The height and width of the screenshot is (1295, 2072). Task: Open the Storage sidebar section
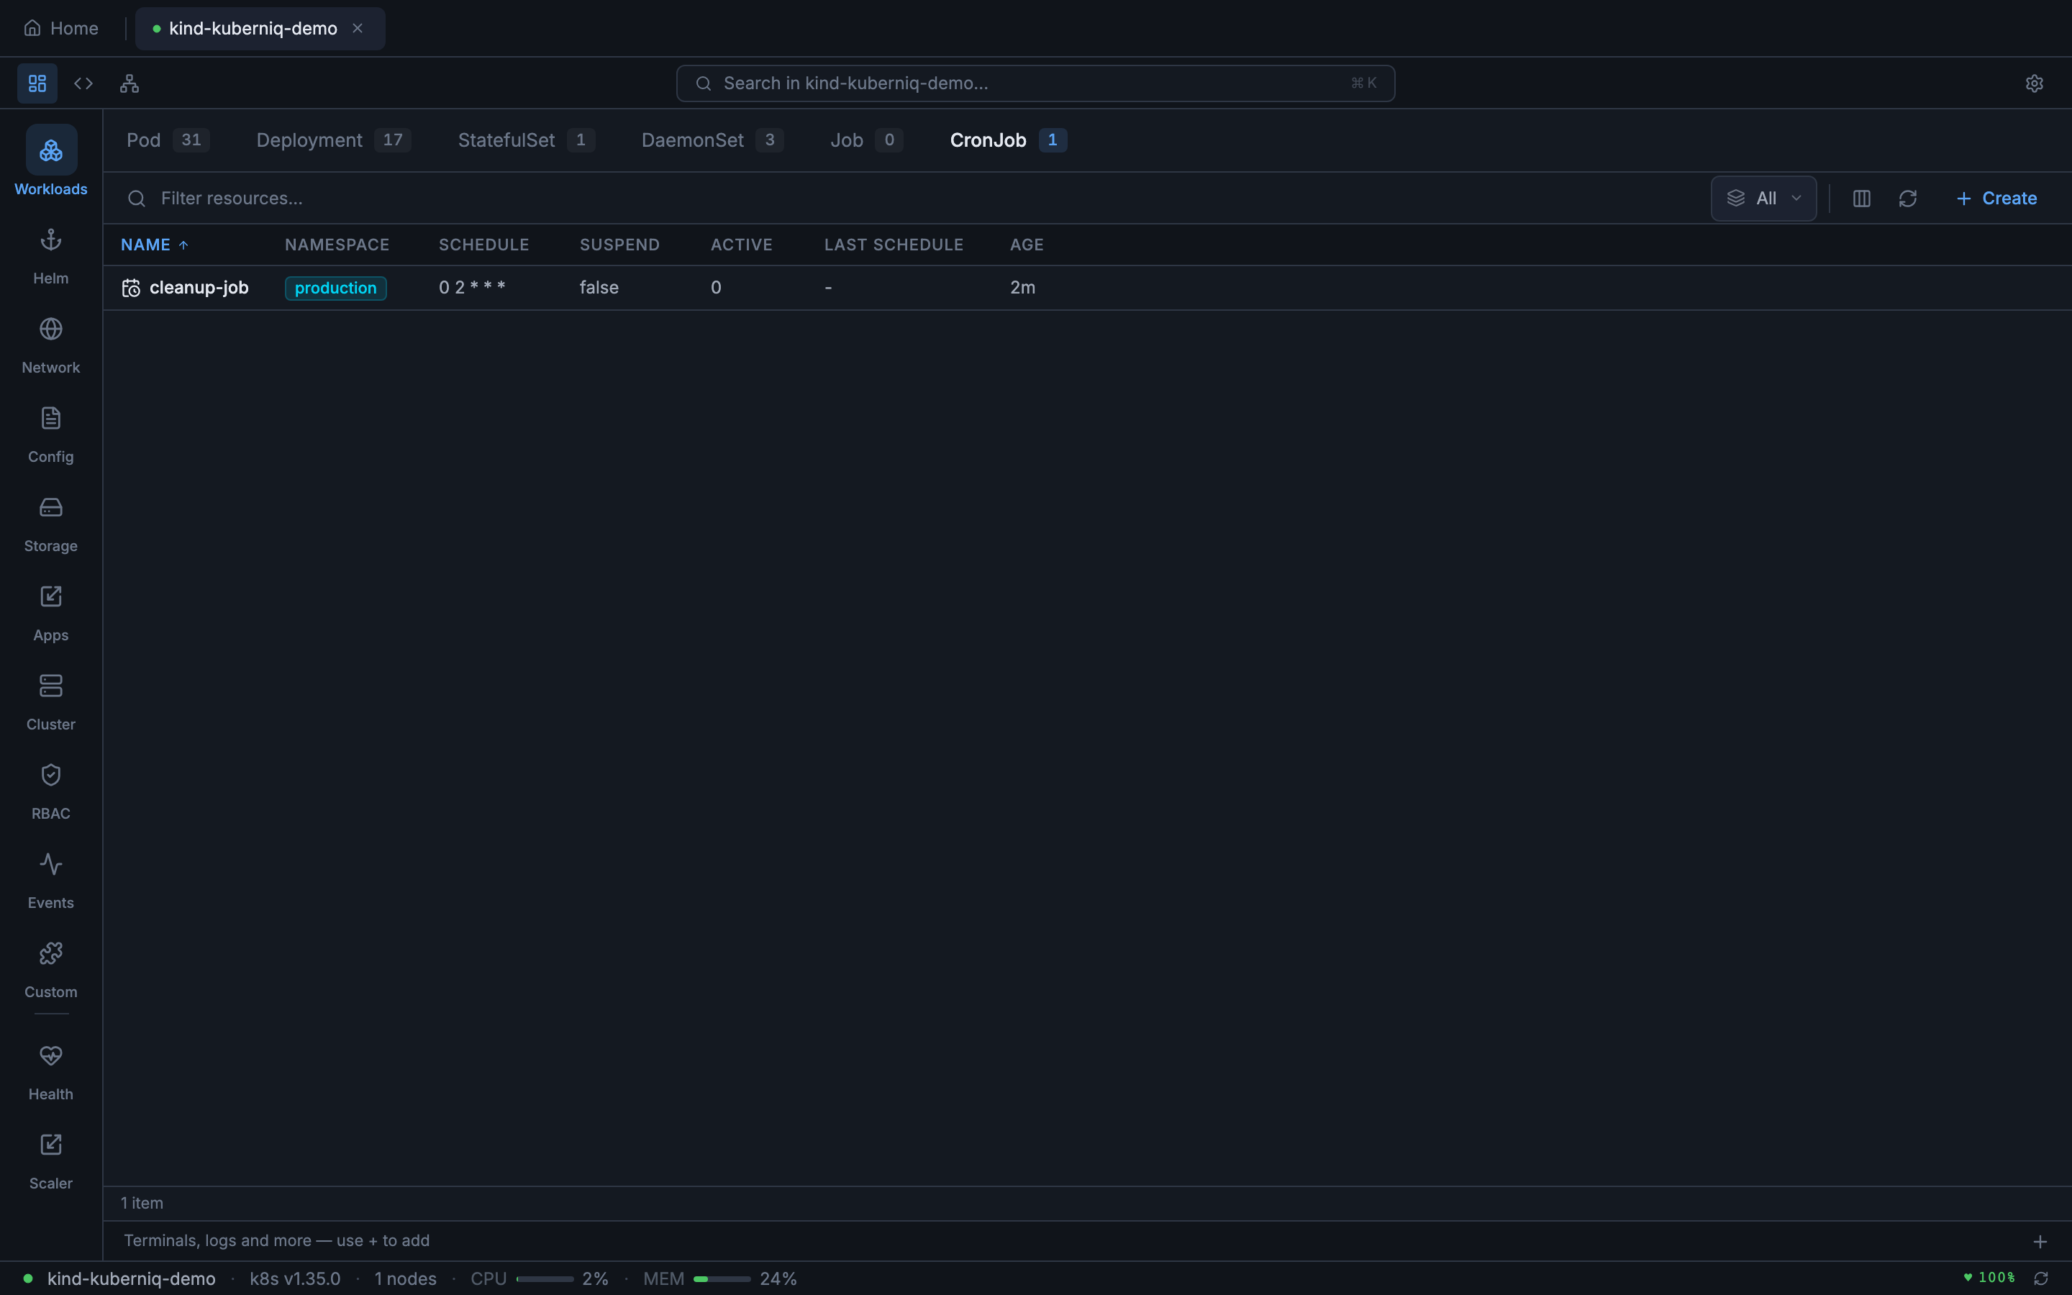(50, 522)
